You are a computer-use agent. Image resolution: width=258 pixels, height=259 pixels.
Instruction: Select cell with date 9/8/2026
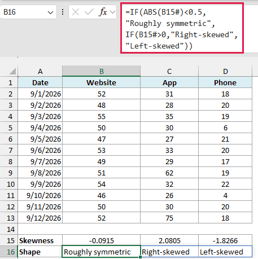tap(40, 173)
